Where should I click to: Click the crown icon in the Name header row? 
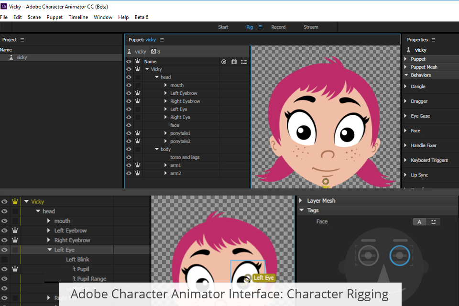pyautogui.click(x=138, y=61)
